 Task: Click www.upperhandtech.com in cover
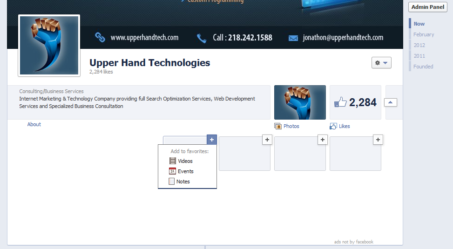(144, 38)
